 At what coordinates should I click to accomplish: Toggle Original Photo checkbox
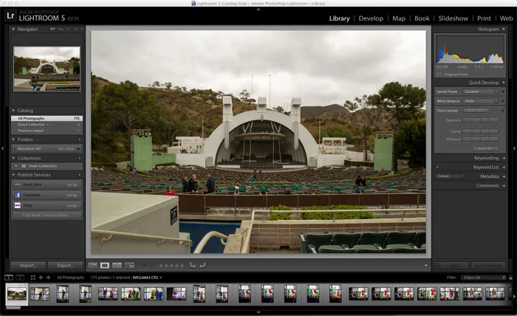point(439,75)
